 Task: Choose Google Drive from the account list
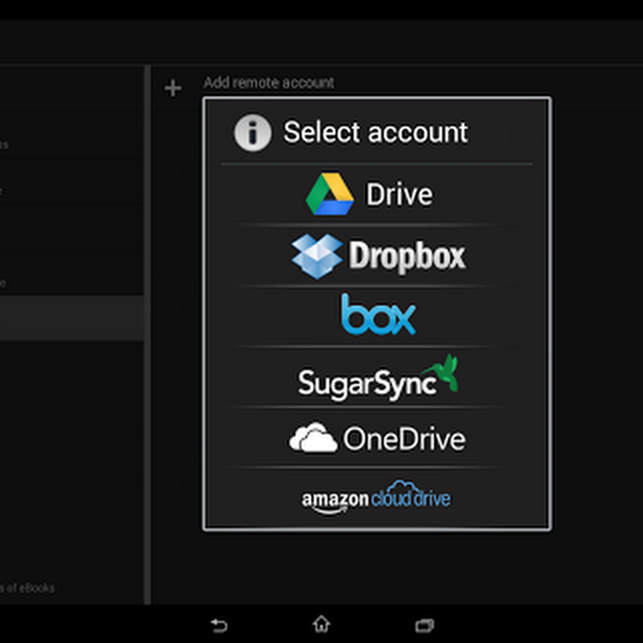pos(377,194)
